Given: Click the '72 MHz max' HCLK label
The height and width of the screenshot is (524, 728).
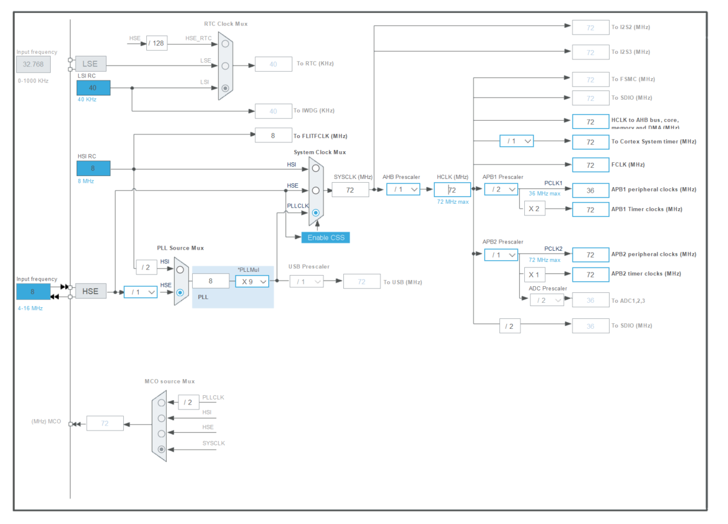Looking at the screenshot, I should pos(453,202).
